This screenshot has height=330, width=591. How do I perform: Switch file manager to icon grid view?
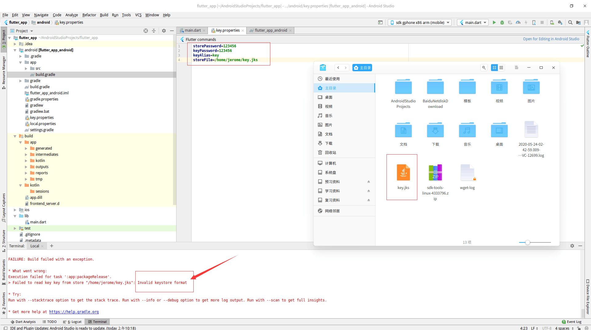point(494,68)
